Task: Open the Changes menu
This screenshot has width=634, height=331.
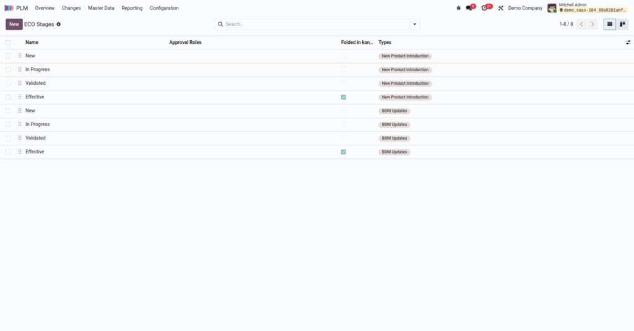Action: 71,8
